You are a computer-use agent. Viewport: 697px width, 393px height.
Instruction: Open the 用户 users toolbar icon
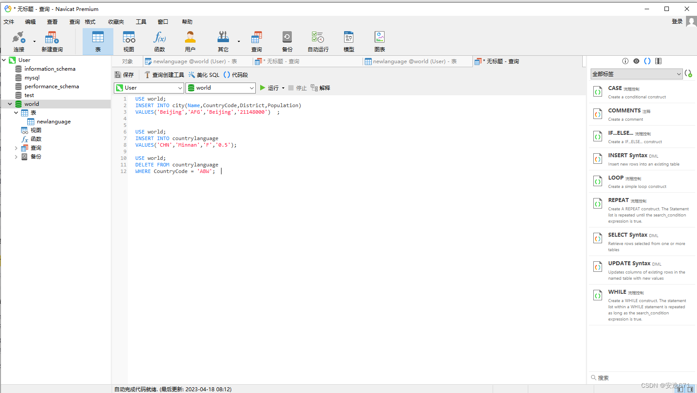pyautogui.click(x=190, y=42)
